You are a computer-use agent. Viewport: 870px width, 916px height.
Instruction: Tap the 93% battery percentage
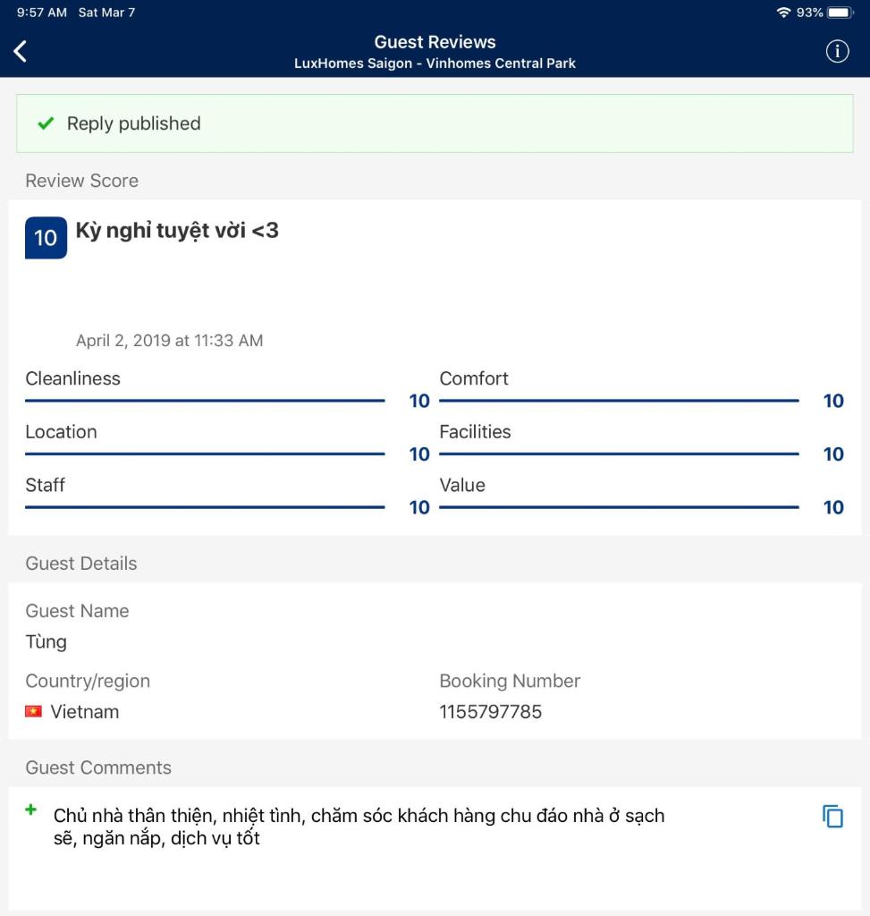click(809, 13)
